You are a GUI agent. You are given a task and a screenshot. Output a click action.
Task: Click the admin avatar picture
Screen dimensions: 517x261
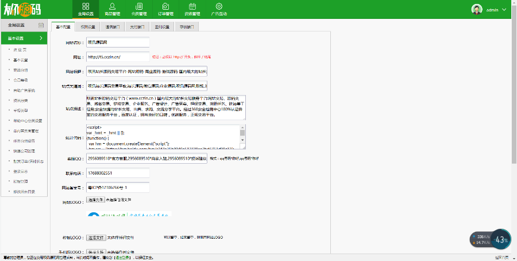click(477, 10)
